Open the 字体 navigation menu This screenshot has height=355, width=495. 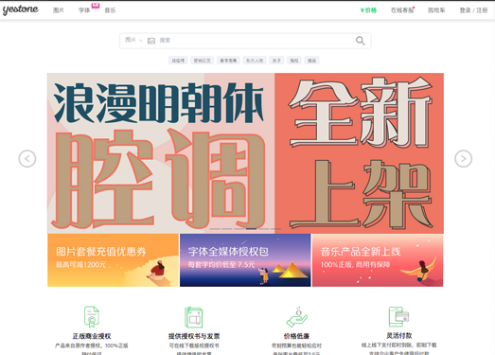tap(84, 10)
